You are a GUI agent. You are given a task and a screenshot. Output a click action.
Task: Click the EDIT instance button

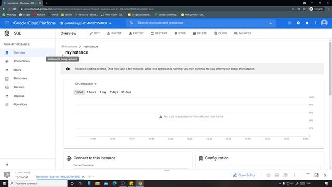pyautogui.click(x=94, y=33)
